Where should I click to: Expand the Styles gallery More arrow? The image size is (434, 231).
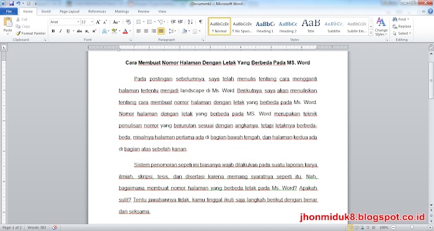[x=371, y=33]
